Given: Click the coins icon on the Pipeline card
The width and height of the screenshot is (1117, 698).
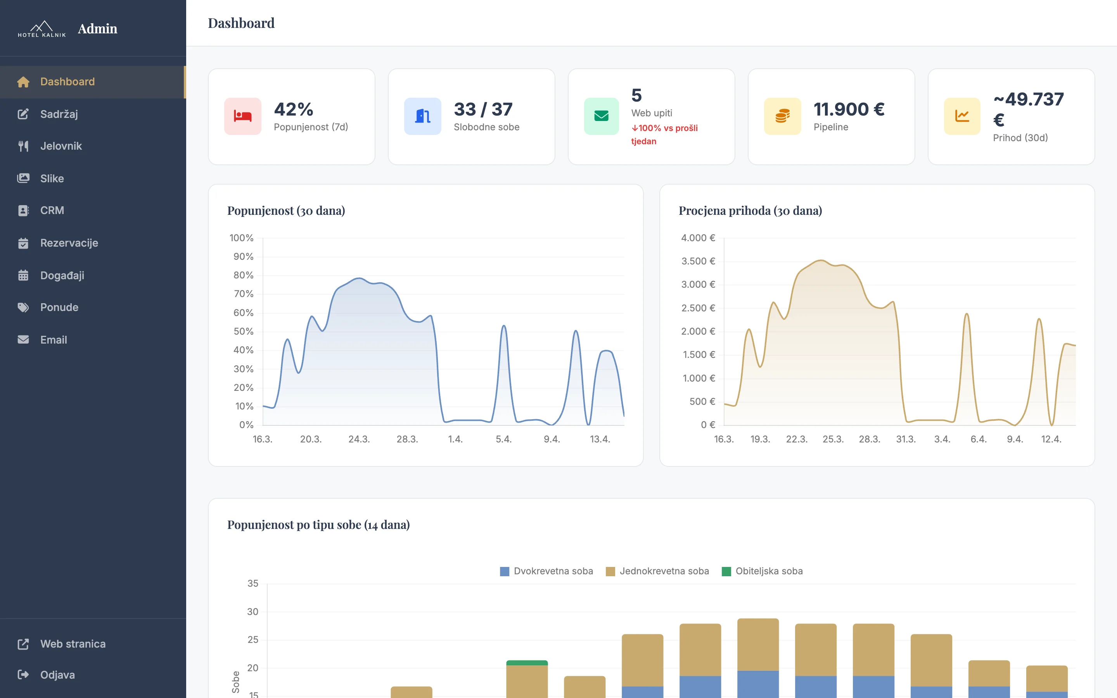Looking at the screenshot, I should pos(782,116).
